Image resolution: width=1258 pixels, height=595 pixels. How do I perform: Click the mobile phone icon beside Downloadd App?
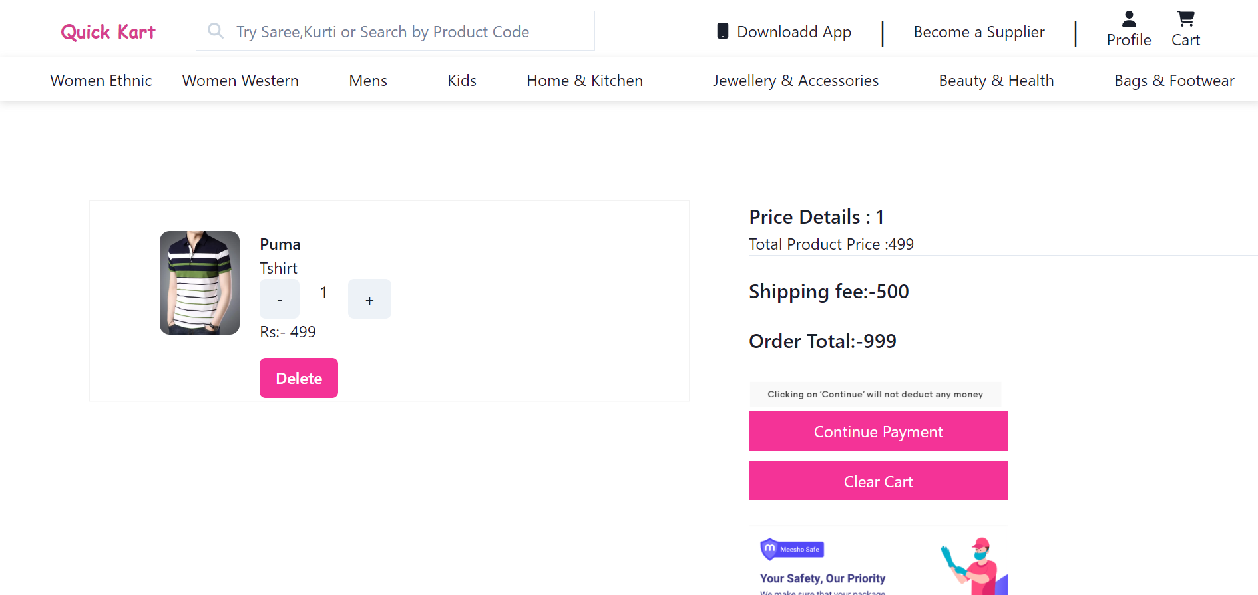tap(723, 31)
